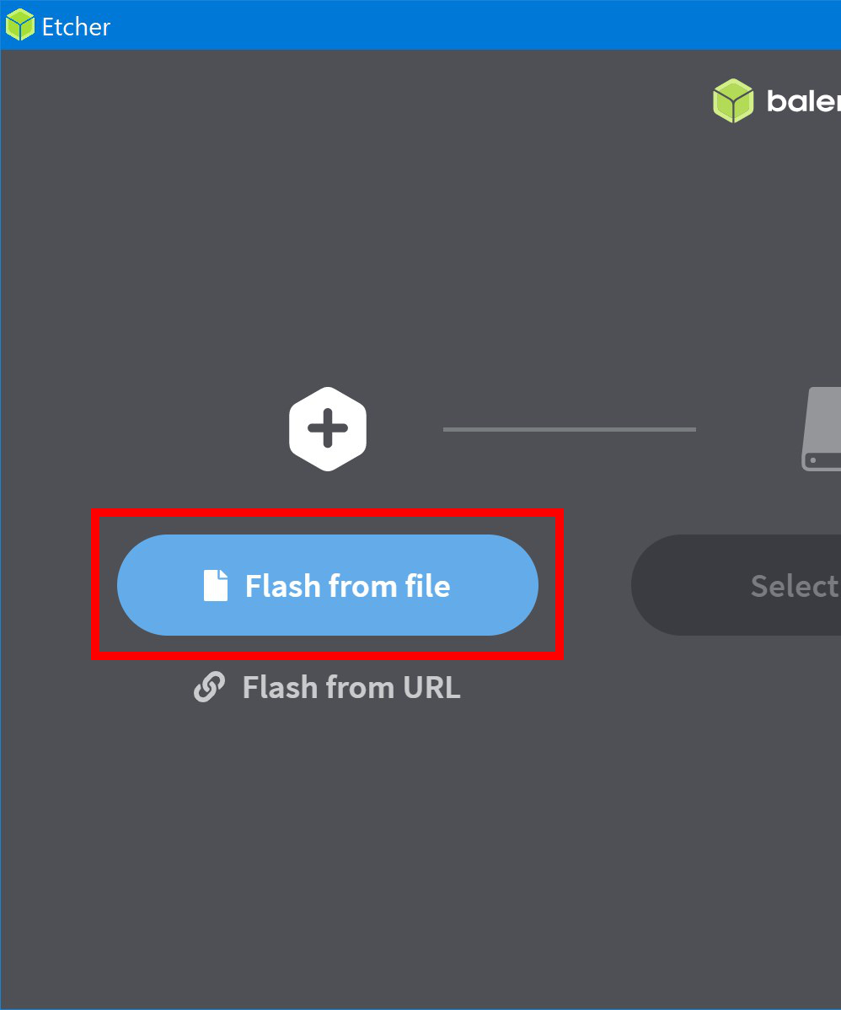Click the Etcher title text
Viewport: 841px width, 1010px height.
tap(76, 26)
